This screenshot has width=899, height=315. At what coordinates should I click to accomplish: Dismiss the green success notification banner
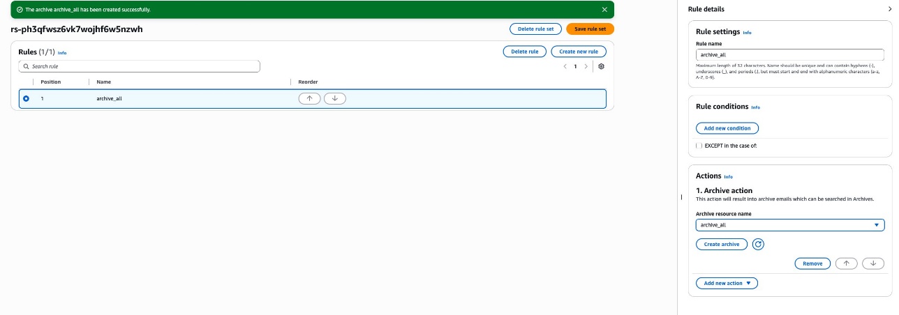604,10
